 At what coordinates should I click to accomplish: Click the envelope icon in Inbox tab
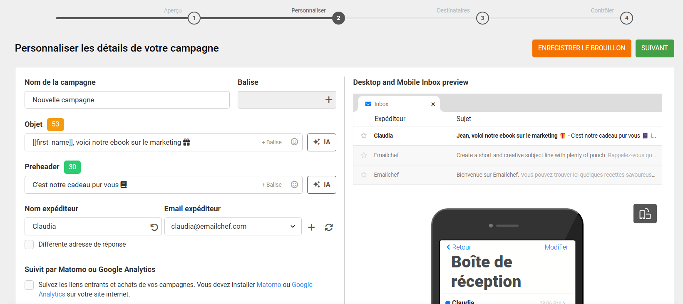368,104
